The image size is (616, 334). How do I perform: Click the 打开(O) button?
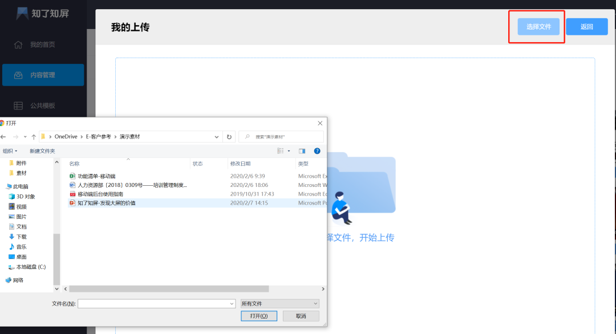click(259, 316)
